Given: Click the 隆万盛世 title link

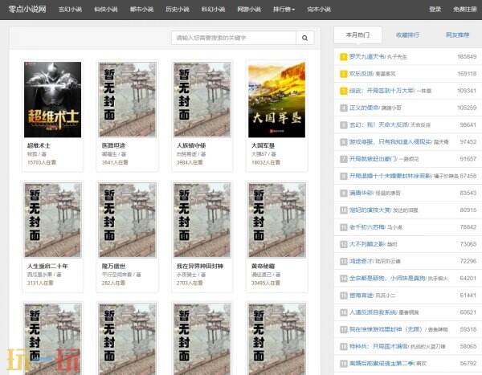Looking at the screenshot, I should pyautogui.click(x=113, y=266).
